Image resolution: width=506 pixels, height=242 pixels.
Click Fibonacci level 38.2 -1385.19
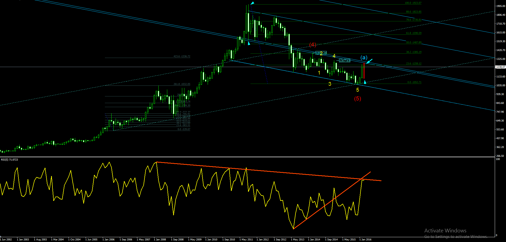click(414, 52)
